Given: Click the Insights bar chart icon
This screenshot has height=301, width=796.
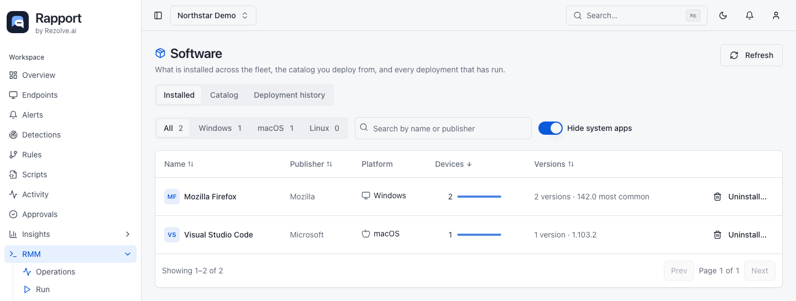Looking at the screenshot, I should (13, 234).
